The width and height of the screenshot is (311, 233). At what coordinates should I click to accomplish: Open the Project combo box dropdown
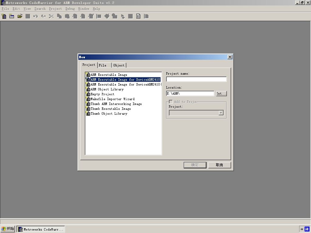221,113
